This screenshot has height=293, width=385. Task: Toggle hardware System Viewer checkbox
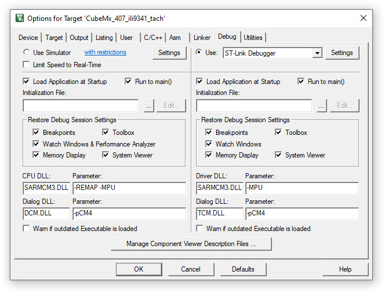point(278,155)
